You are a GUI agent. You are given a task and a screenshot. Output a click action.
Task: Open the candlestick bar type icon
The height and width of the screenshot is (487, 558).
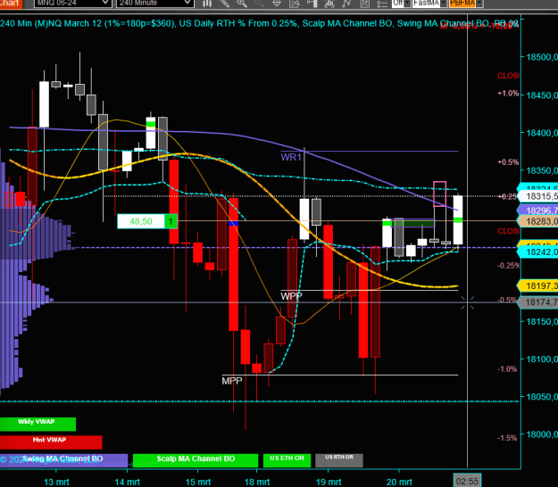coord(207,4)
